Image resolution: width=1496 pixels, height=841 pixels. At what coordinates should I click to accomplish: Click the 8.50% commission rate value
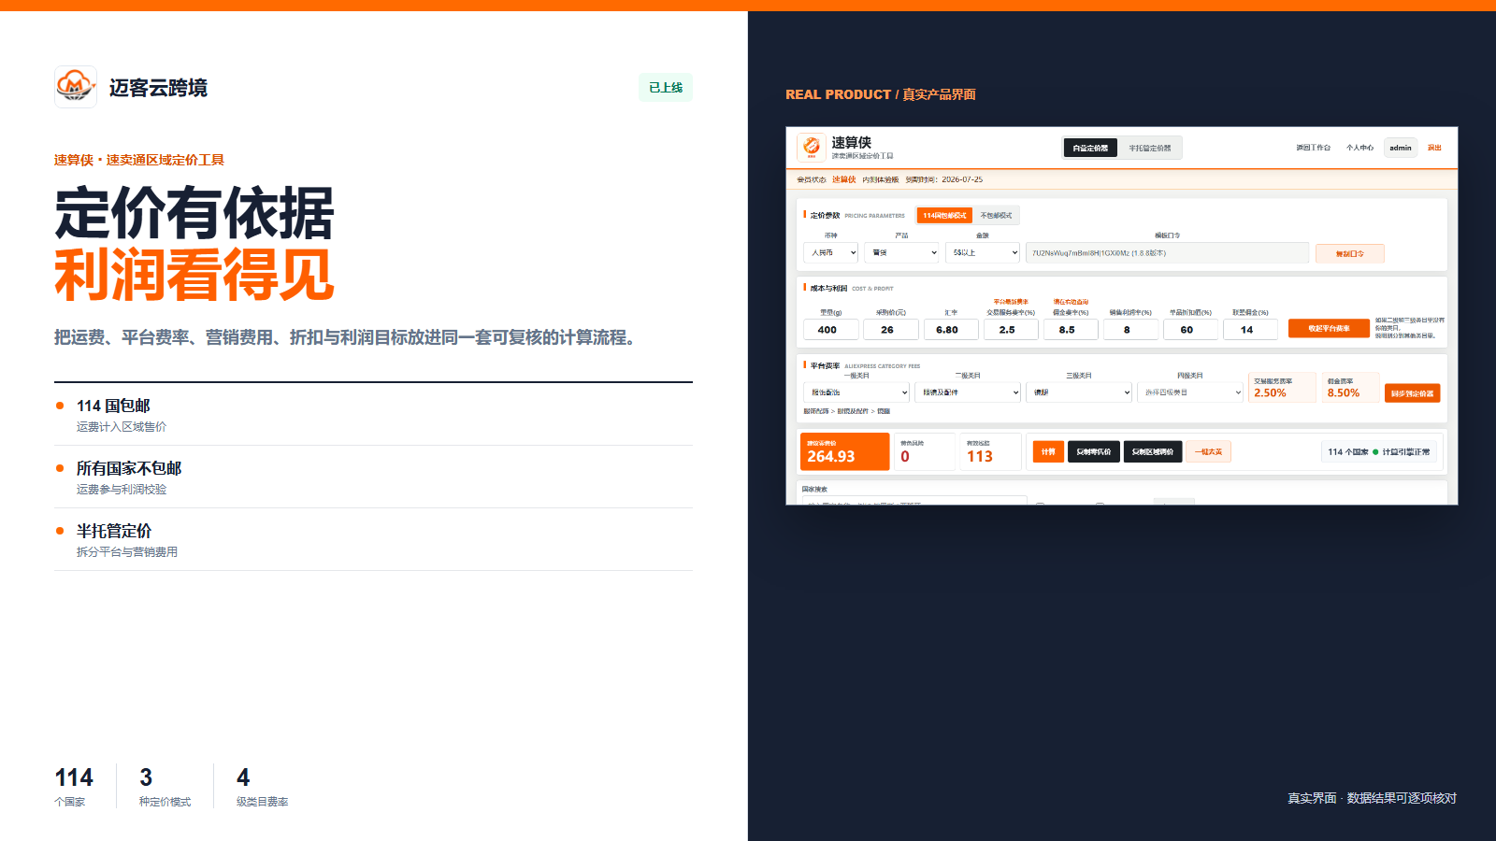1344,393
